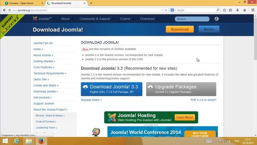Close the Download Joomla! tab
Viewport: 257px width, 145px height.
pos(85,3)
